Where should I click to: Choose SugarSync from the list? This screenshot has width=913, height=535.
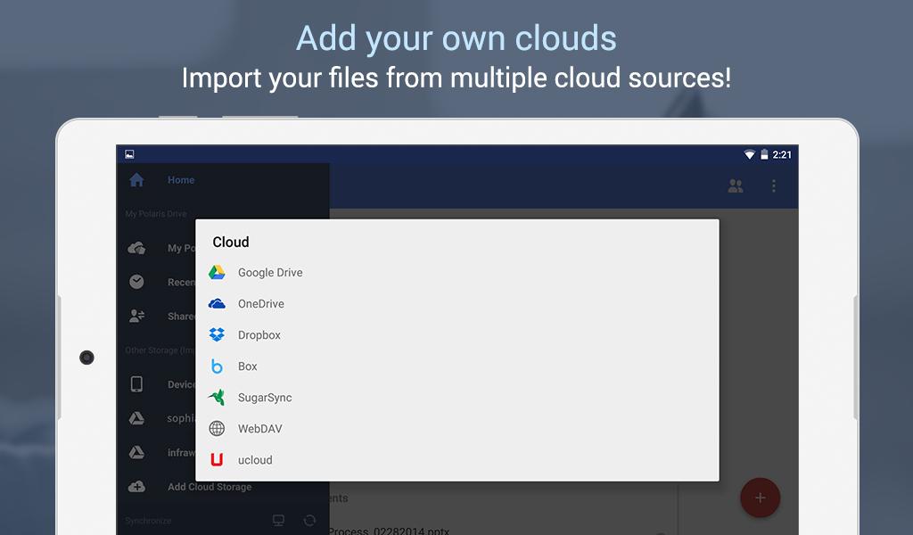click(x=457, y=398)
